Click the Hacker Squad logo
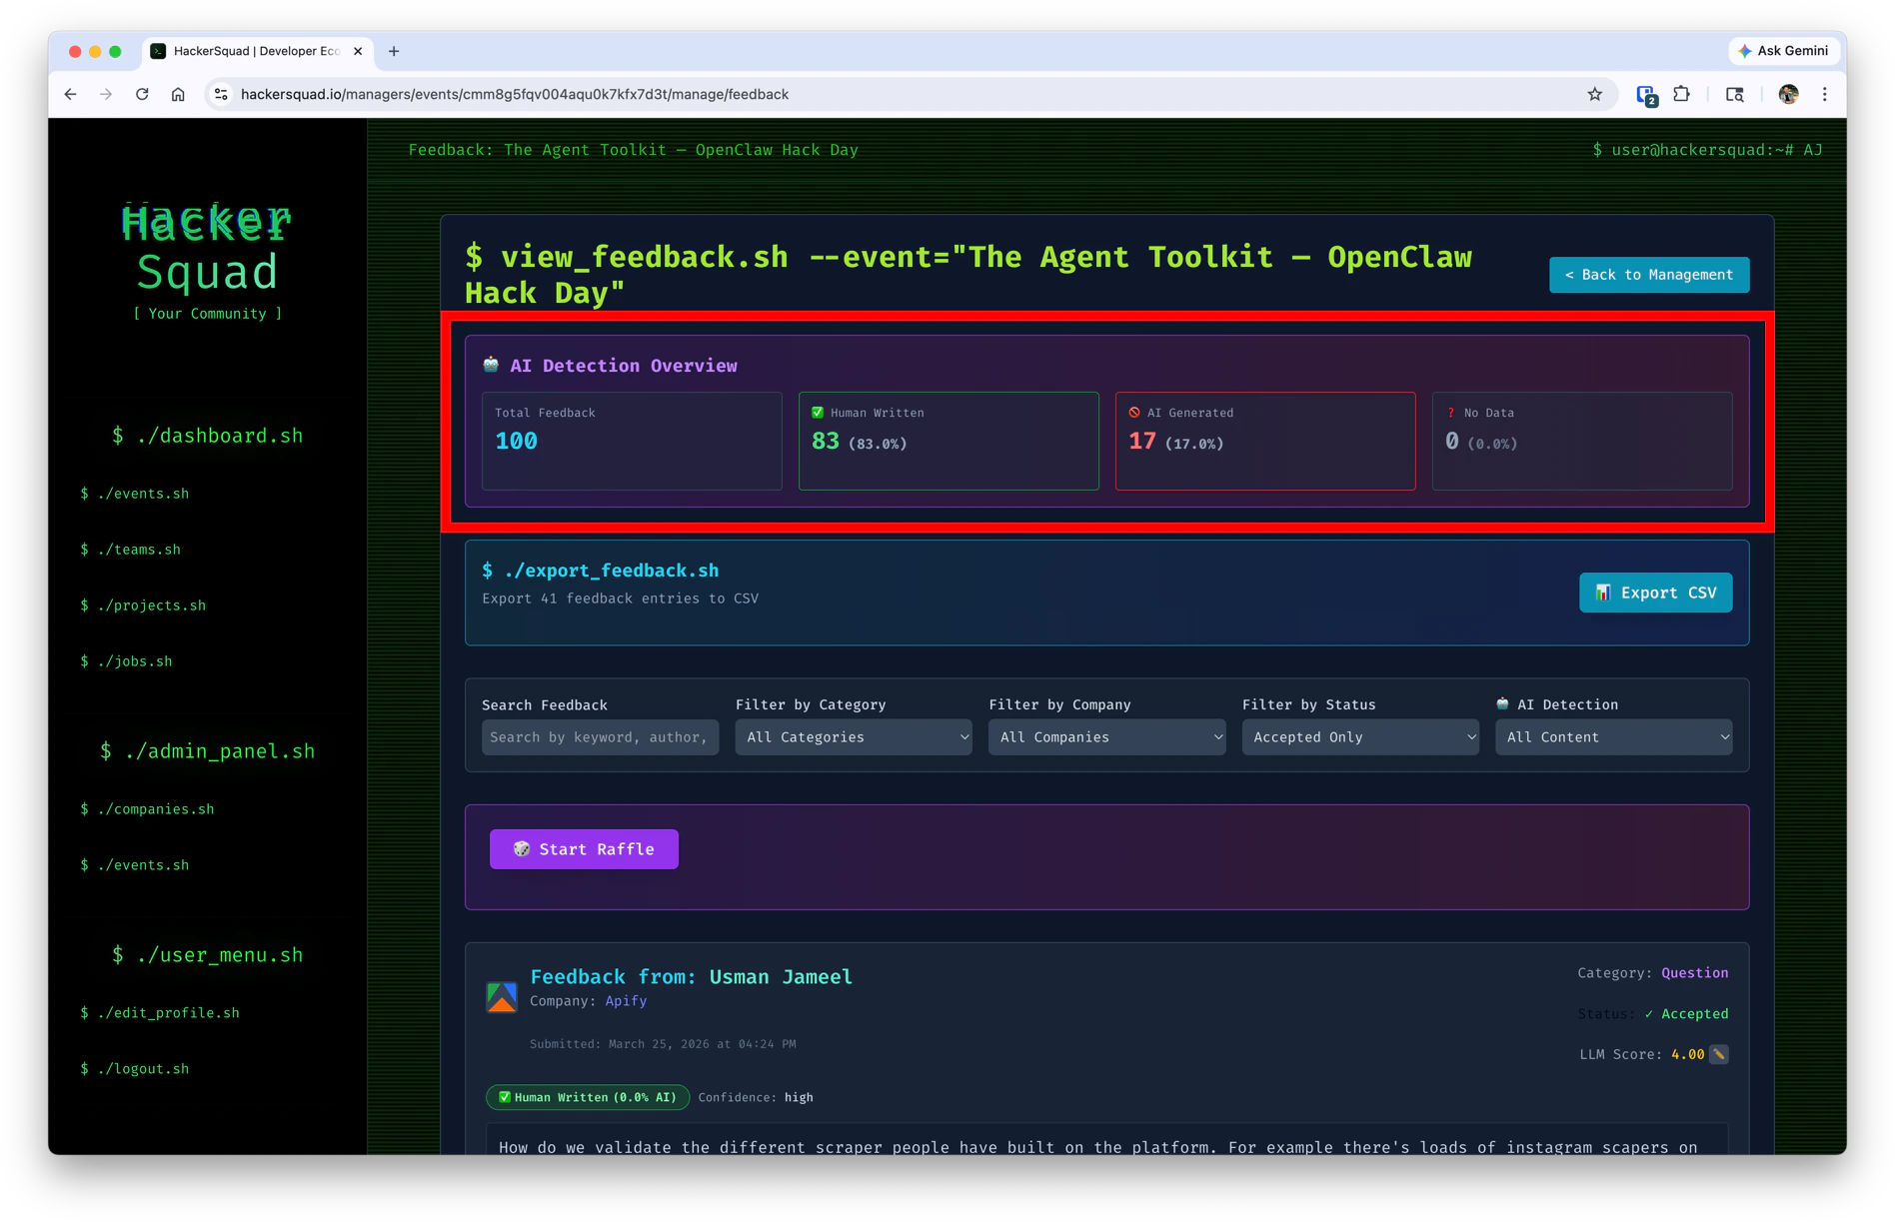Image resolution: width=1895 pixels, height=1222 pixels. tap(207, 248)
